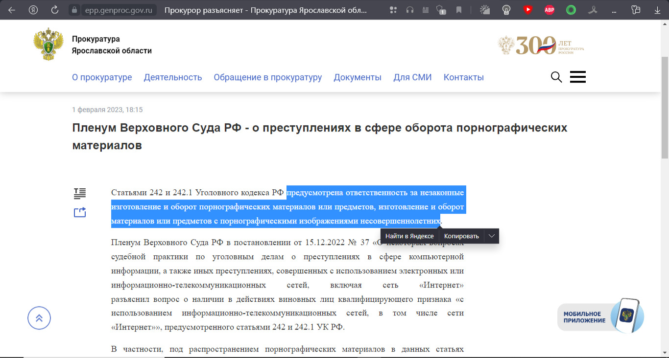Click "Копировать" in the selection popup
Image resolution: width=669 pixels, height=358 pixels.
tap(461, 236)
